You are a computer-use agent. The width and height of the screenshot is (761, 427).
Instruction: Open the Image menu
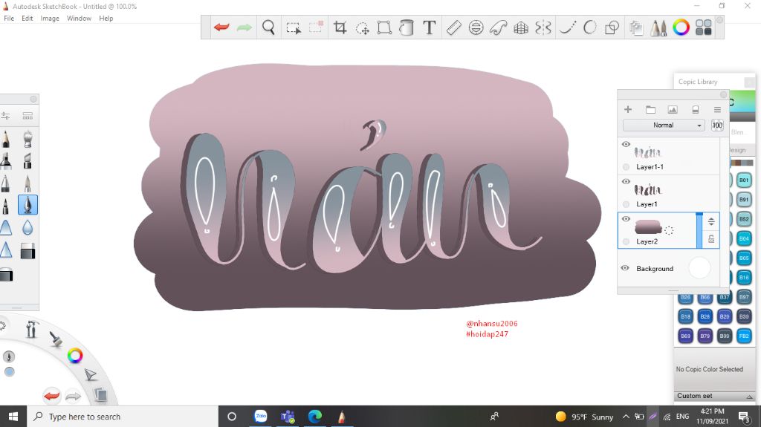pos(50,19)
